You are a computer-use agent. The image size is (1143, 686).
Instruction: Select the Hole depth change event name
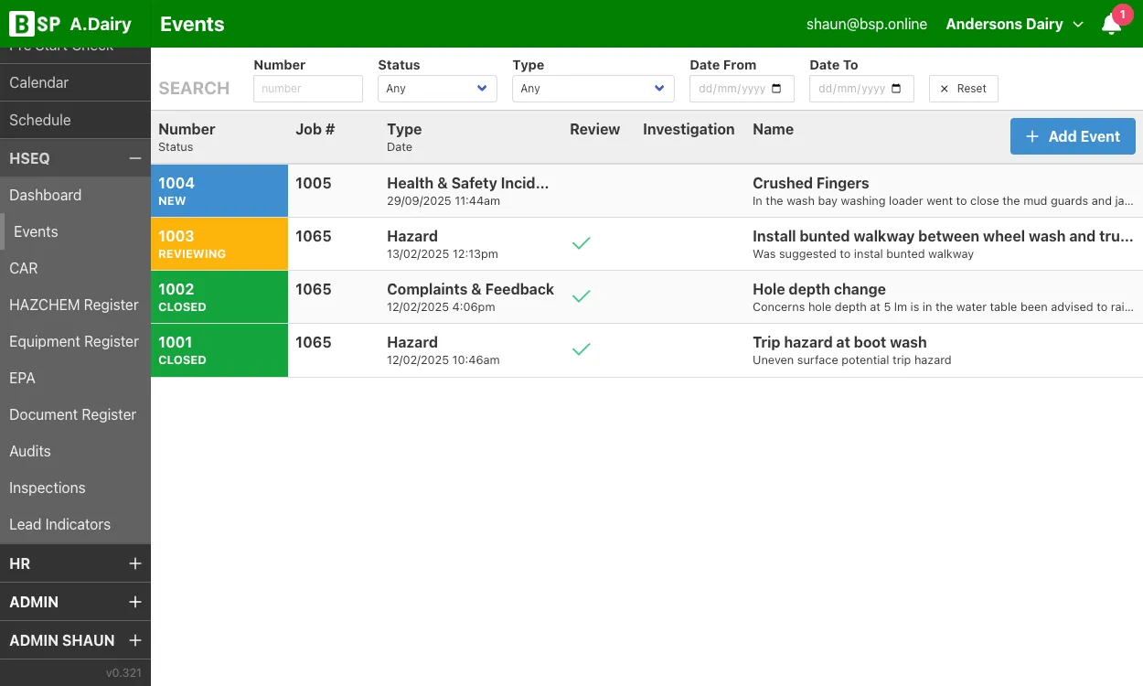click(x=819, y=289)
